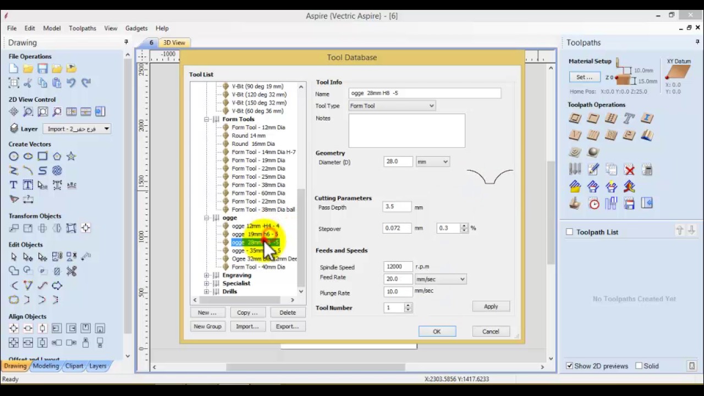Open the Fluting Toolpath operation
This screenshot has height=396, width=704.
(x=593, y=135)
